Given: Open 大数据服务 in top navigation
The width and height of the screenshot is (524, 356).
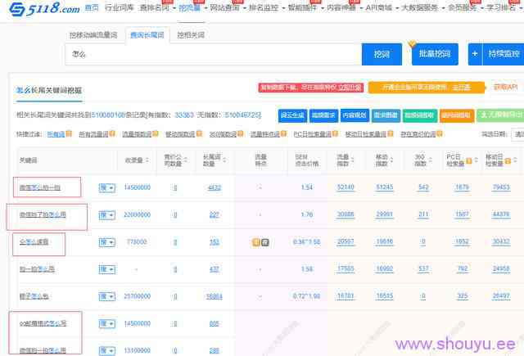Looking at the screenshot, I should (419, 7).
